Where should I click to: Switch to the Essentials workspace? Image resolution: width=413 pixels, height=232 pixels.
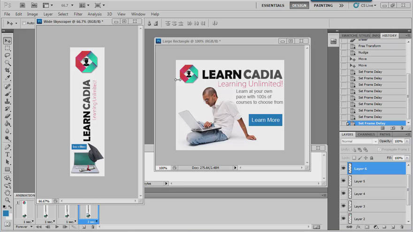[273, 5]
